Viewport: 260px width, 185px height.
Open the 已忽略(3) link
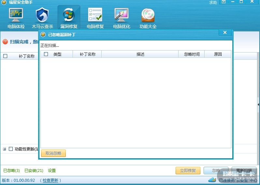pyautogui.click(x=11, y=170)
